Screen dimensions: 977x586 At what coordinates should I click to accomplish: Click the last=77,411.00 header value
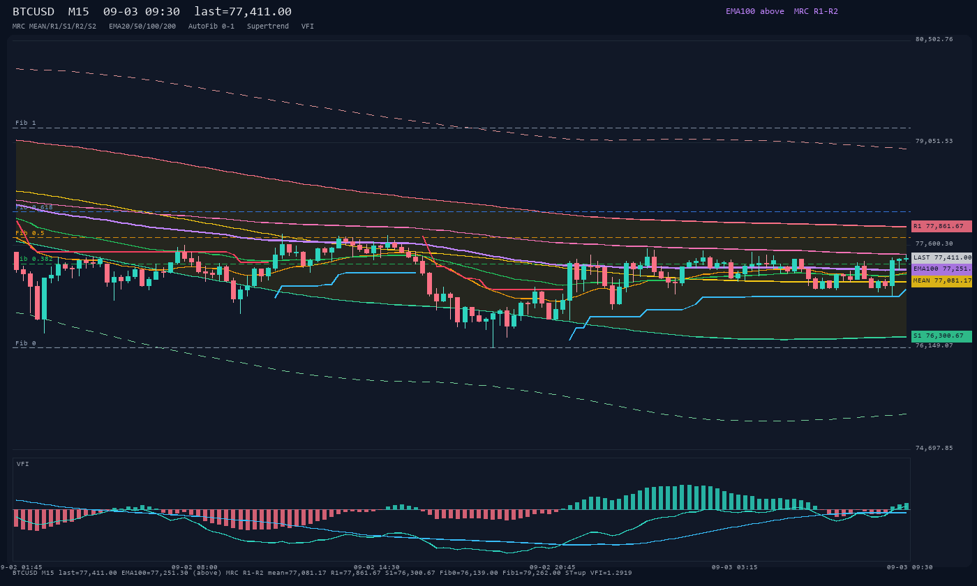243,12
